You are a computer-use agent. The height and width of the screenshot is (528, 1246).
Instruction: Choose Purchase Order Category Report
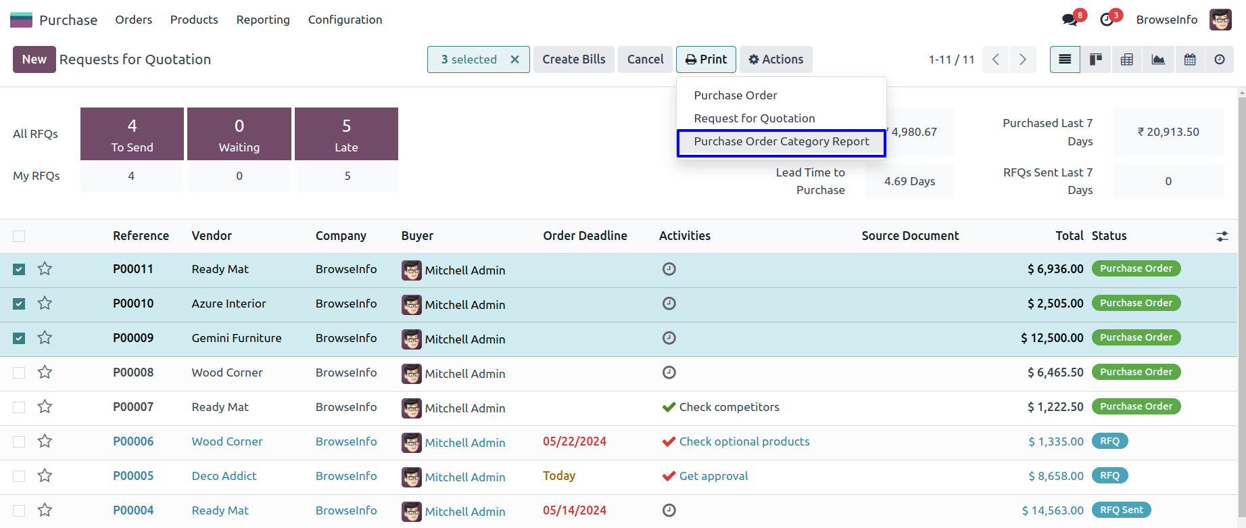(x=781, y=142)
